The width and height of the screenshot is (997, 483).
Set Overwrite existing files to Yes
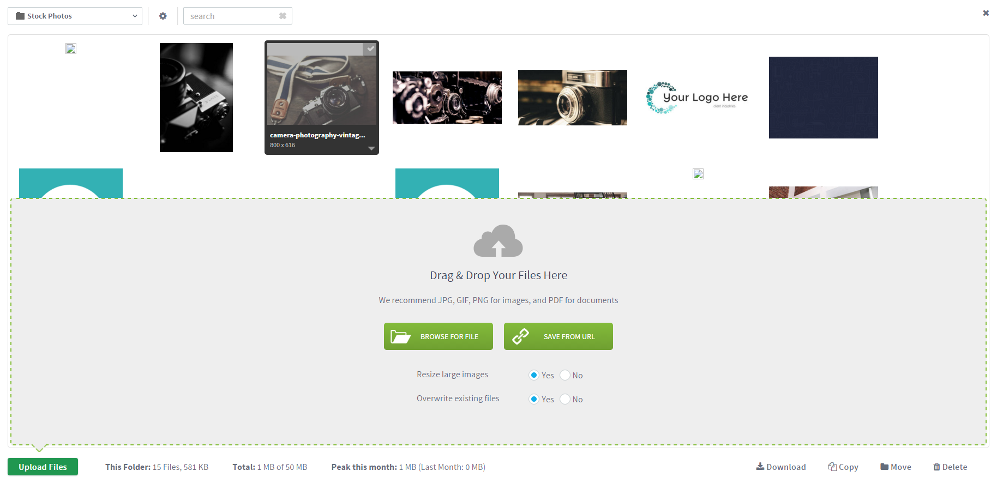pos(534,399)
